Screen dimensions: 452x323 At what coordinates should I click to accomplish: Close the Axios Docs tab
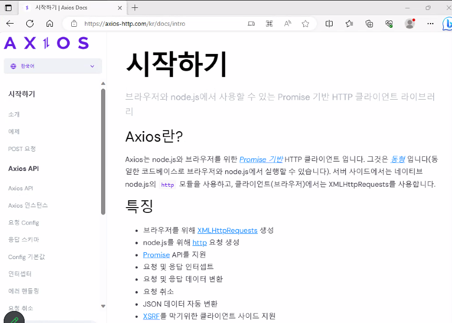pyautogui.click(x=120, y=8)
